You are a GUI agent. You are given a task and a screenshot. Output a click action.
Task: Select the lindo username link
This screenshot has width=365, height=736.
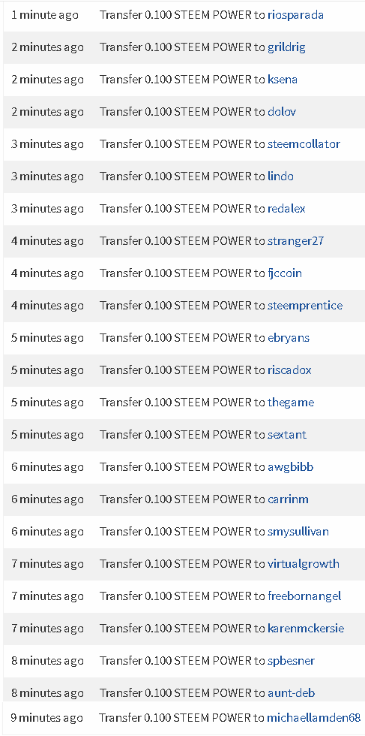(x=280, y=176)
